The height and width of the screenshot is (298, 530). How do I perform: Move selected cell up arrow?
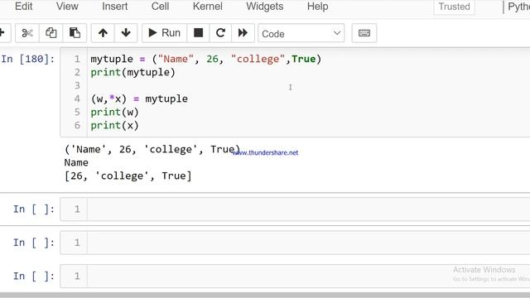pyautogui.click(x=103, y=33)
